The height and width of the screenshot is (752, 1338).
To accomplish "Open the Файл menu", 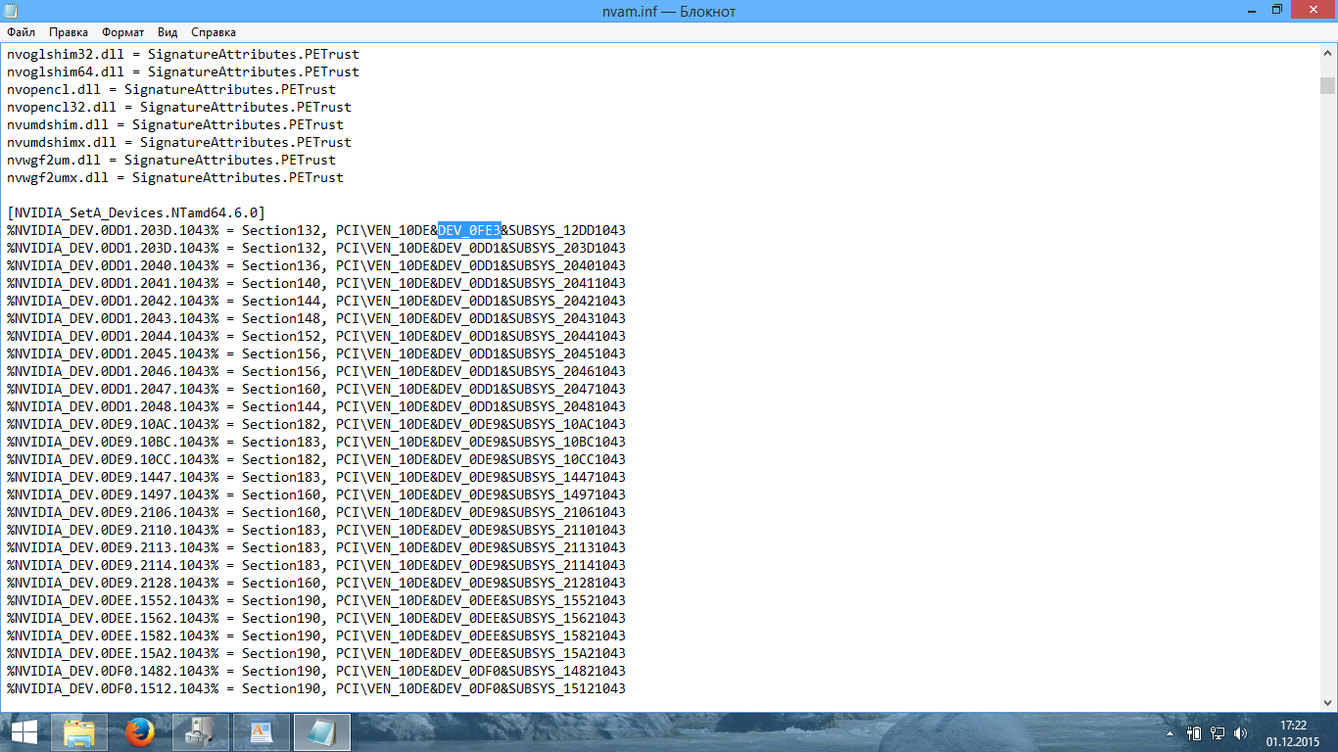I will 21,32.
